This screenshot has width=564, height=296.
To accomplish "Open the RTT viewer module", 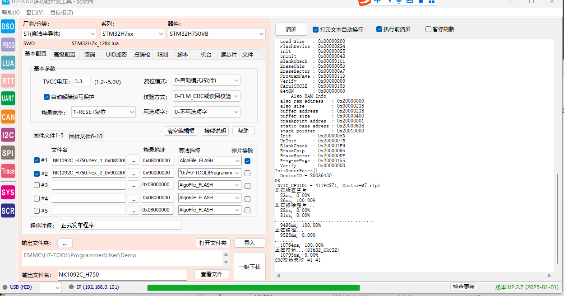I will 8,81.
